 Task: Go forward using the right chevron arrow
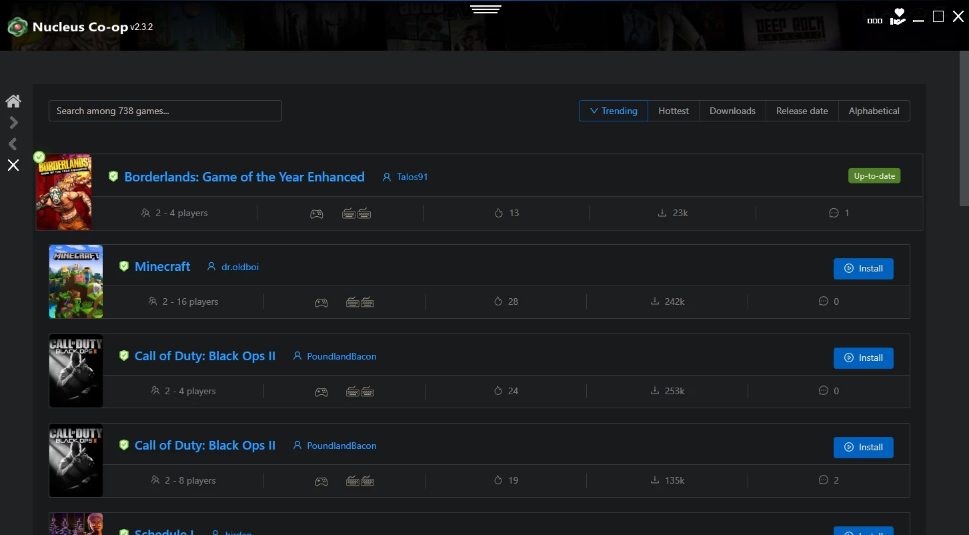[13, 123]
